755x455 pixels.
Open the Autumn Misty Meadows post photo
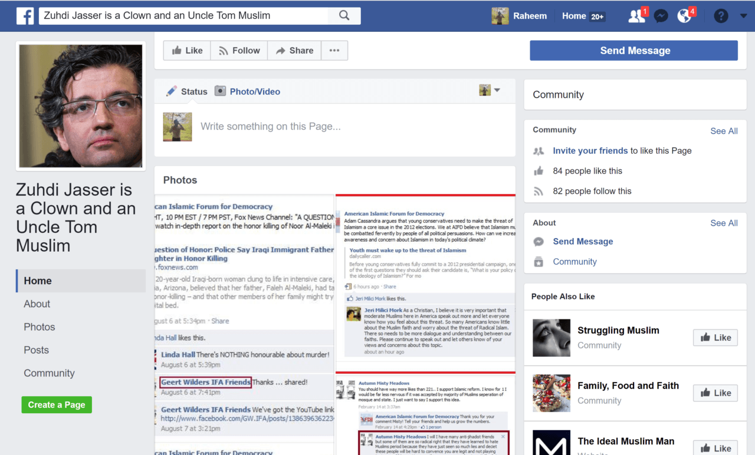click(425, 414)
